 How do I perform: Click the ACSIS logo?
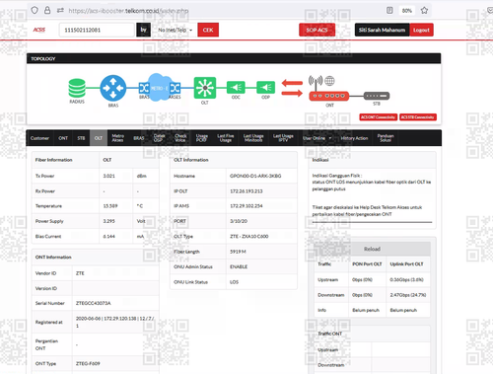[39, 30]
